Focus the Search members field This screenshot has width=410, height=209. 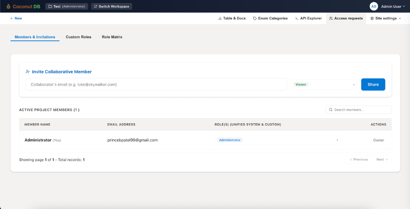(358, 110)
